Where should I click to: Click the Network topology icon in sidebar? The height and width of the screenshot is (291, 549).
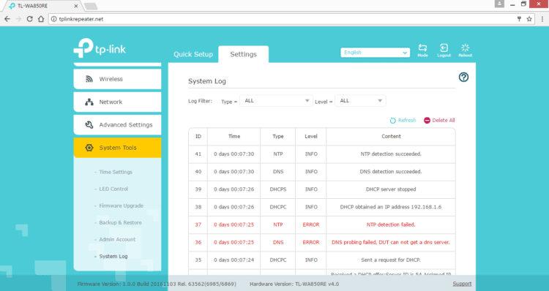[89, 102]
